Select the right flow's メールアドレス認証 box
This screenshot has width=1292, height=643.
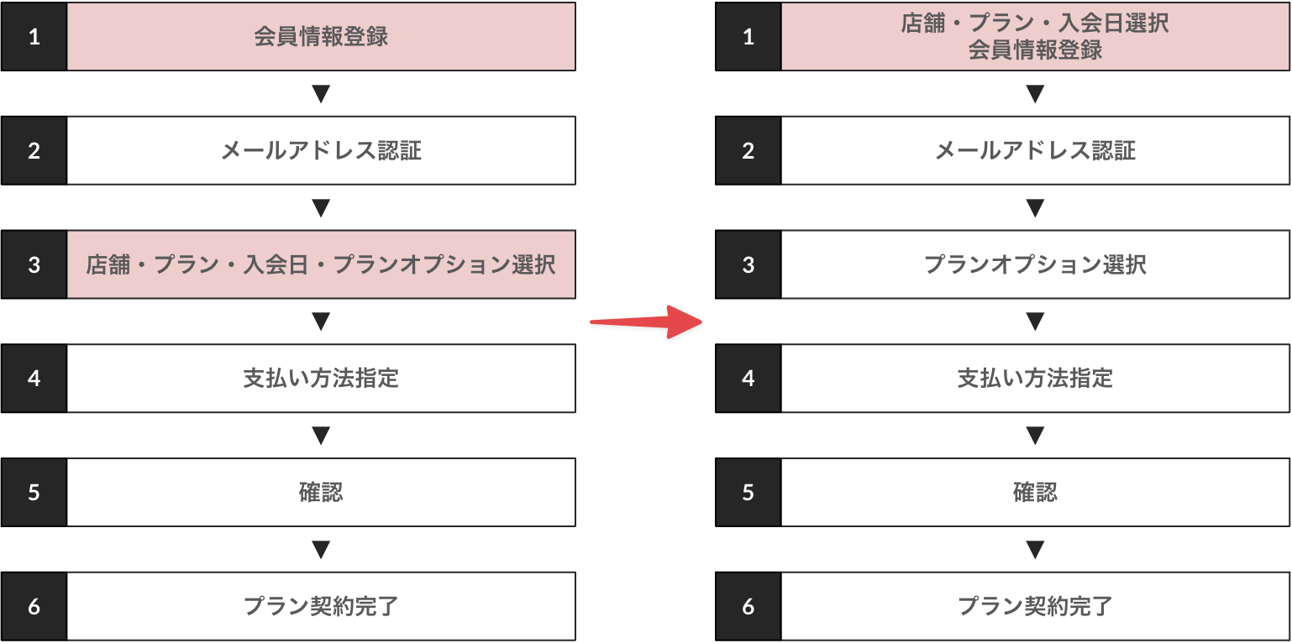[x=1035, y=151]
